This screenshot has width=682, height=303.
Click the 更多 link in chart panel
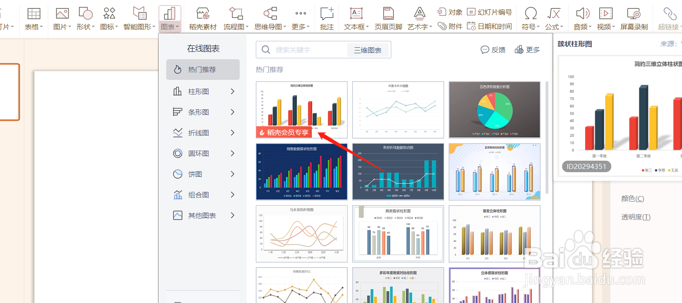click(527, 50)
